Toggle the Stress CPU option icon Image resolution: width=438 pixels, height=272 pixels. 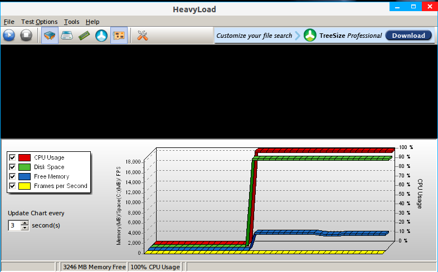click(x=50, y=36)
